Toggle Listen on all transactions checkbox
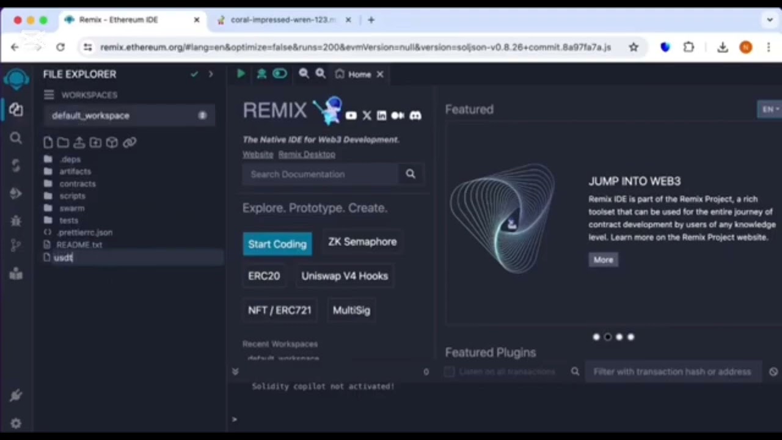 [450, 372]
